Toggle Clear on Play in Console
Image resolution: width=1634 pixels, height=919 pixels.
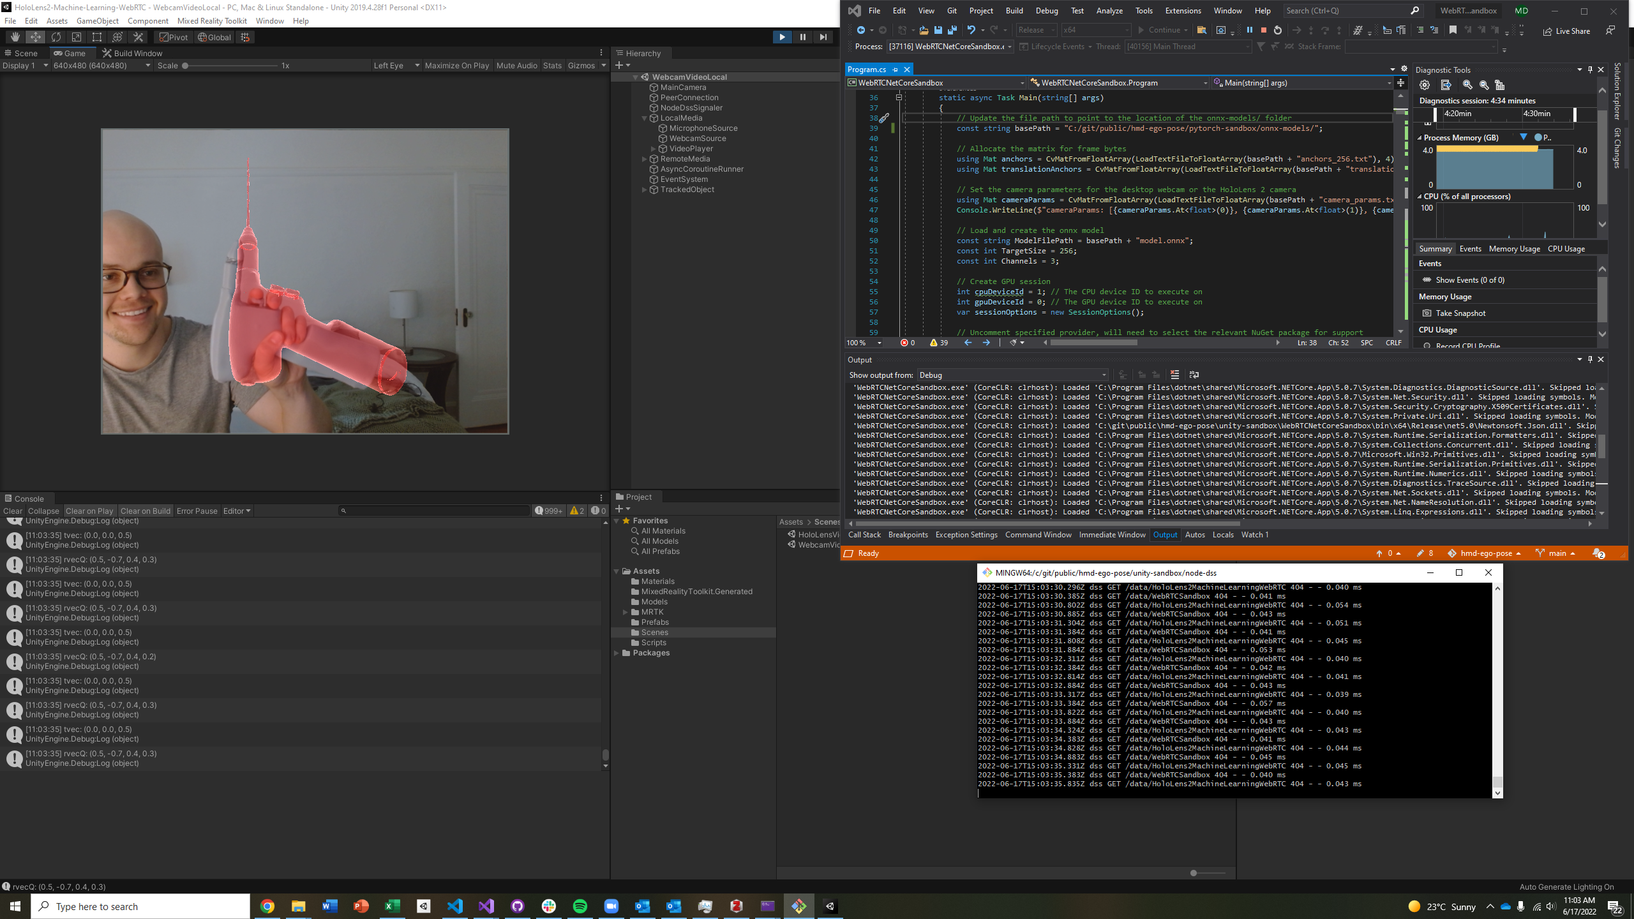click(89, 511)
